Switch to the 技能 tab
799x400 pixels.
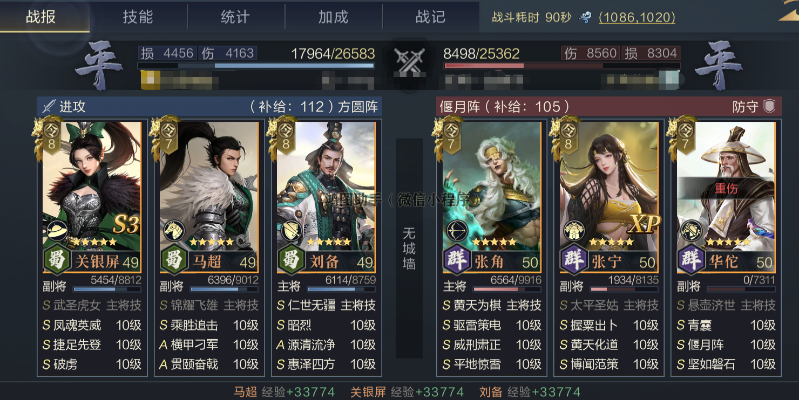coord(138,17)
